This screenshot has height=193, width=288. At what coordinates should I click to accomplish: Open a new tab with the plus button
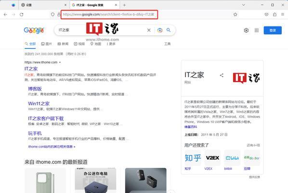(124, 5)
